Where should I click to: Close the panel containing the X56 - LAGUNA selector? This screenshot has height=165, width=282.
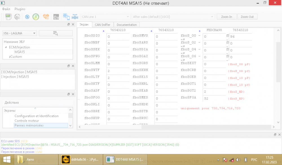click(73, 24)
